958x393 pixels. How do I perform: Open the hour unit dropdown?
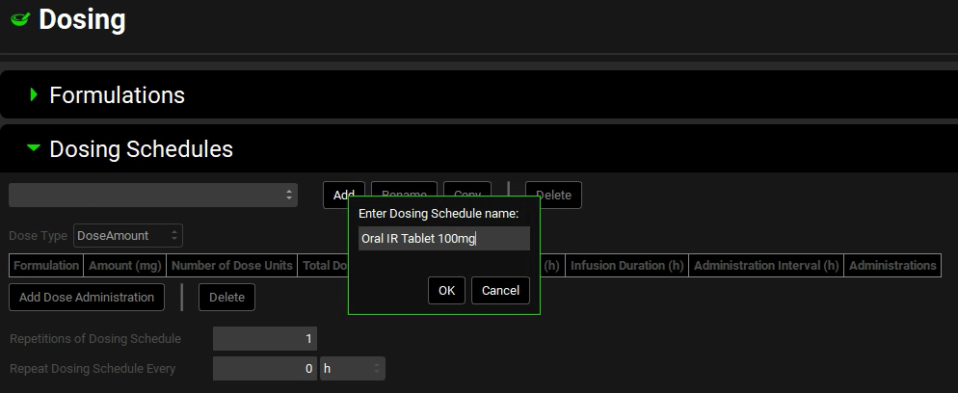pyautogui.click(x=352, y=368)
